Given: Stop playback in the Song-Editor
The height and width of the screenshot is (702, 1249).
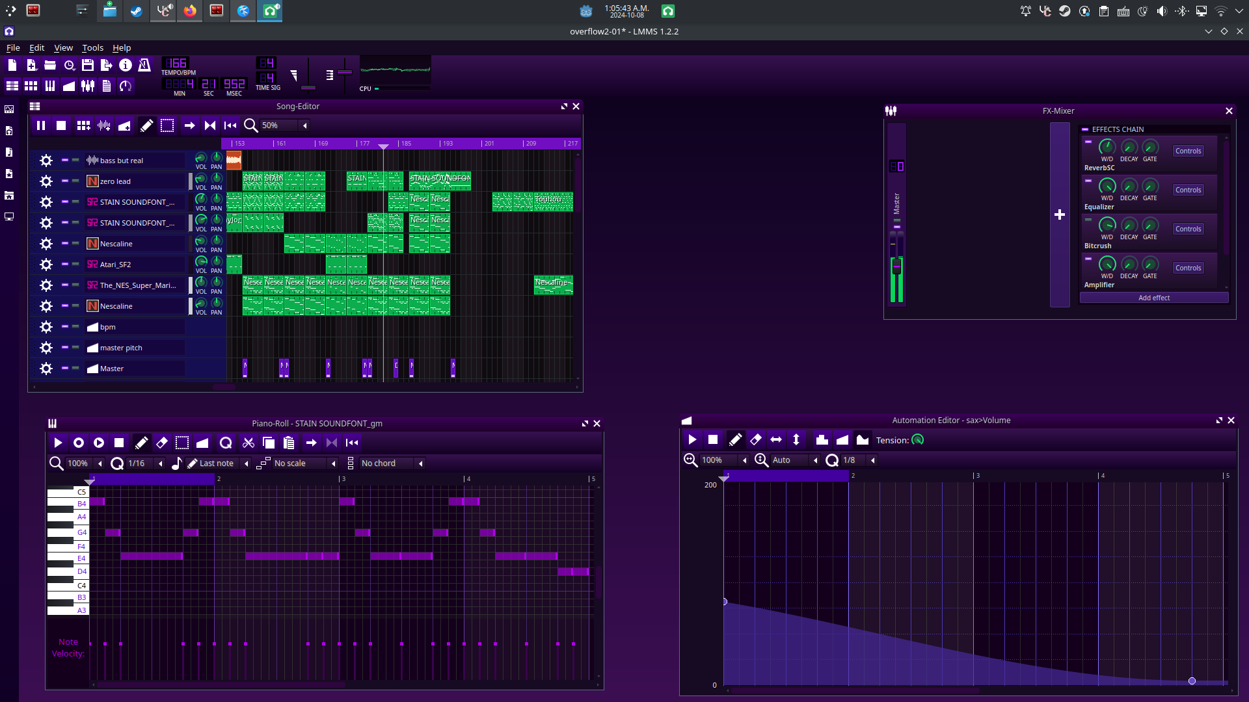Looking at the screenshot, I should click(61, 125).
